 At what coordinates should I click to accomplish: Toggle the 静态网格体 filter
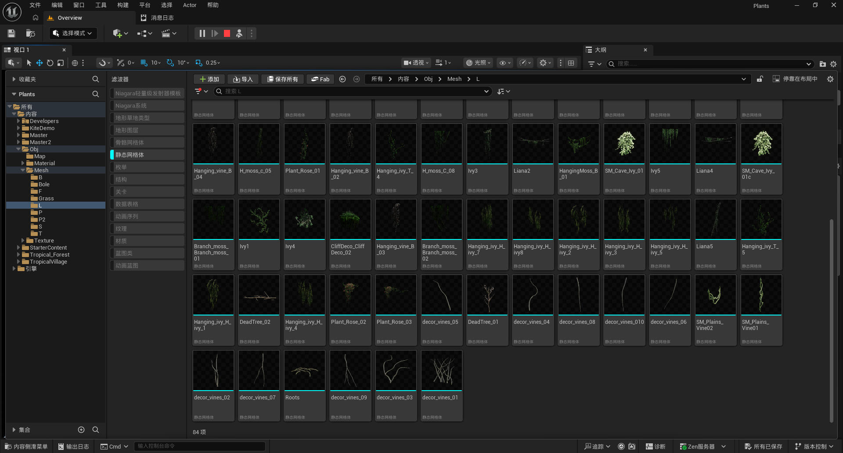tap(147, 155)
